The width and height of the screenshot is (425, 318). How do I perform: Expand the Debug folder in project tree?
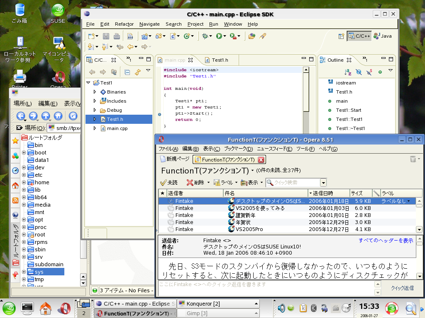(x=95, y=110)
